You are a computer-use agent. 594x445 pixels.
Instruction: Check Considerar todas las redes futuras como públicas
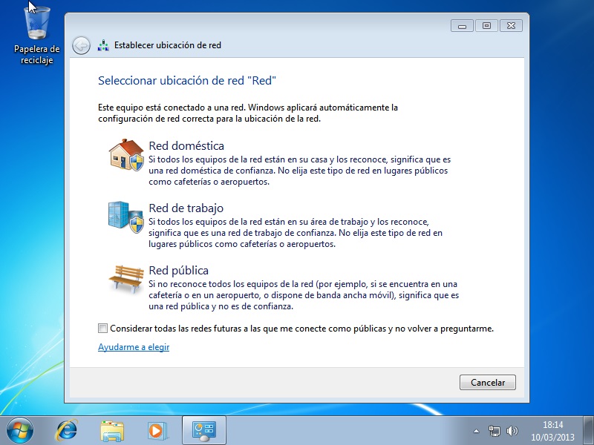pos(102,328)
